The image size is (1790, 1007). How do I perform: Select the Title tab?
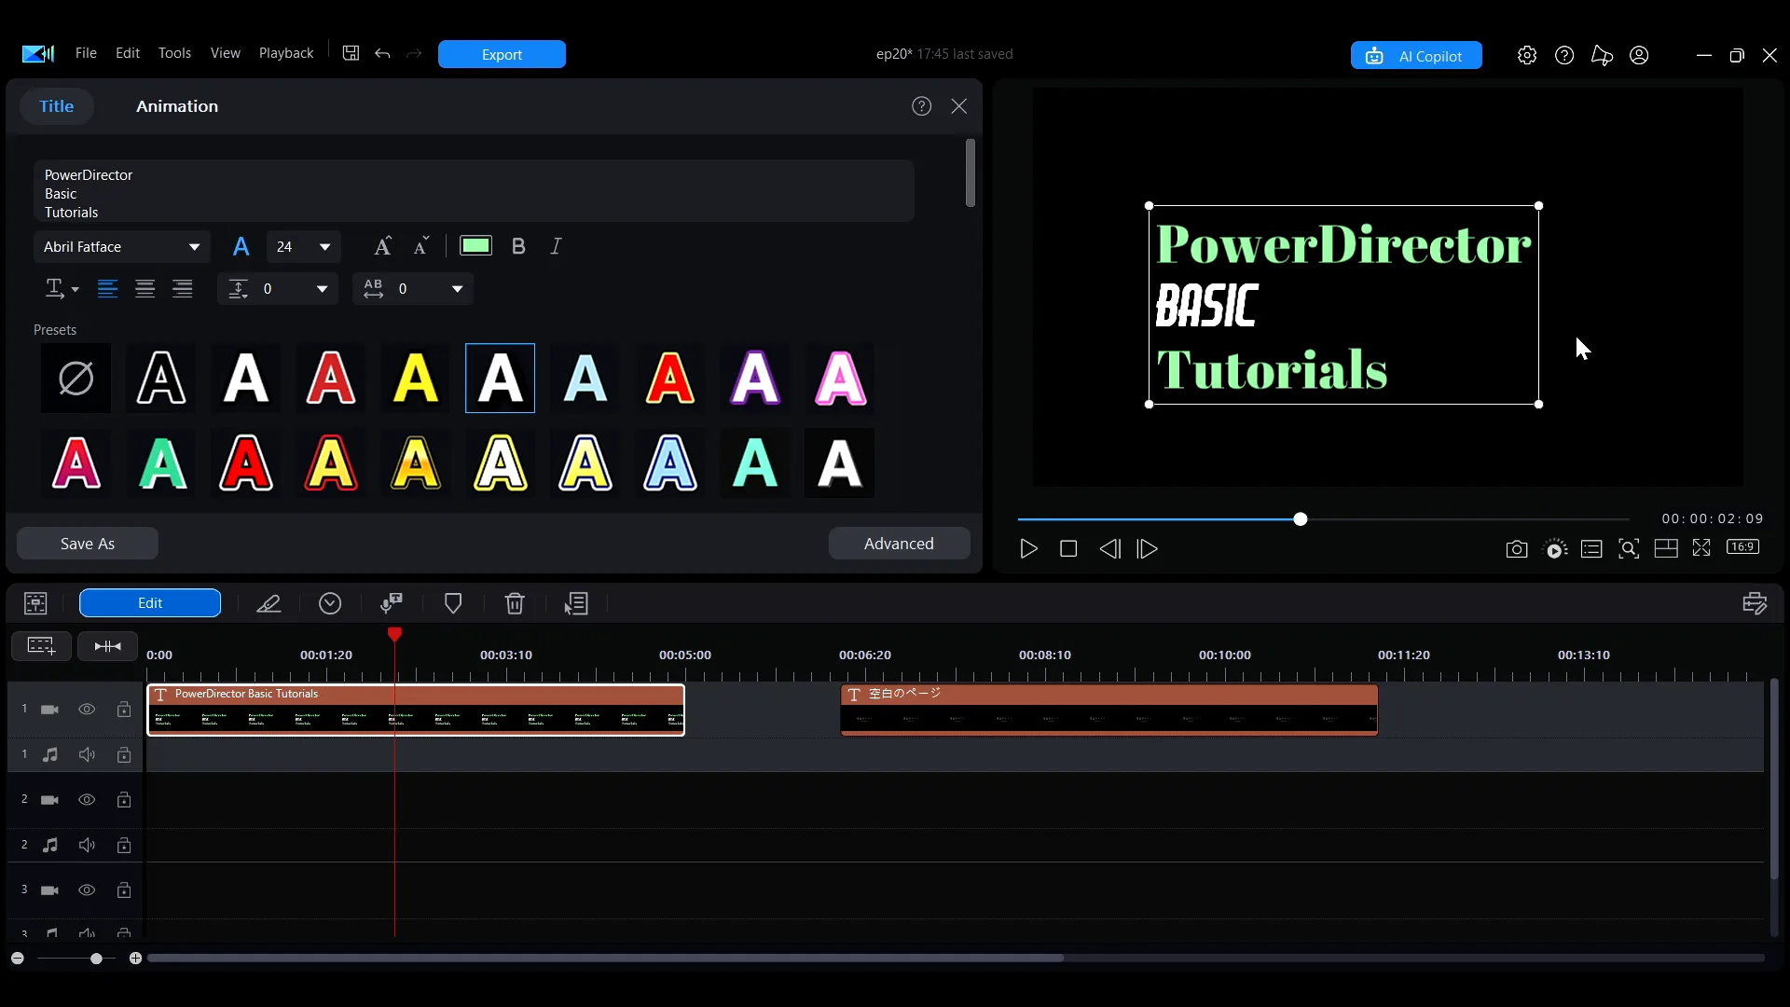57,106
